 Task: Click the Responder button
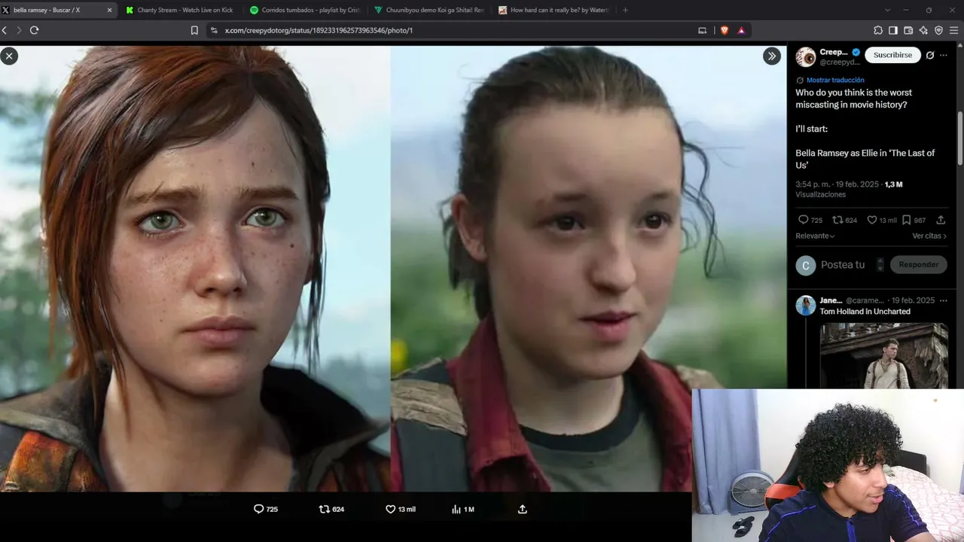(x=918, y=265)
